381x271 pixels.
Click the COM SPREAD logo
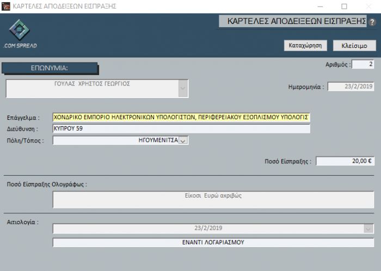[20, 34]
